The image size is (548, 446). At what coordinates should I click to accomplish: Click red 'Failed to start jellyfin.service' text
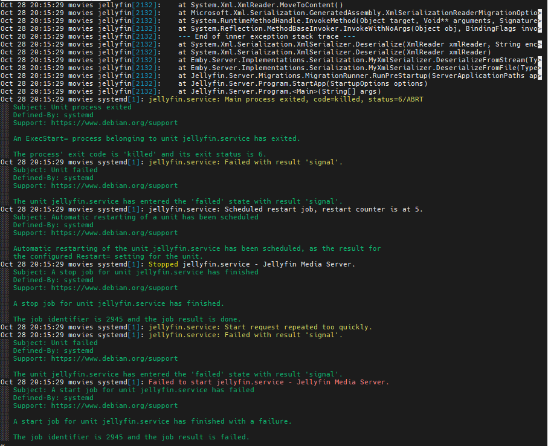268,382
